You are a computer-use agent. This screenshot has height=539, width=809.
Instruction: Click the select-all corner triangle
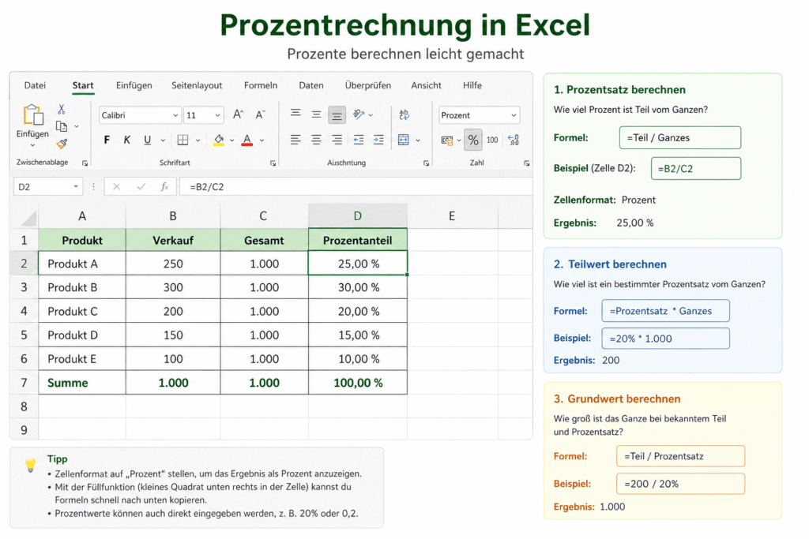(x=29, y=219)
